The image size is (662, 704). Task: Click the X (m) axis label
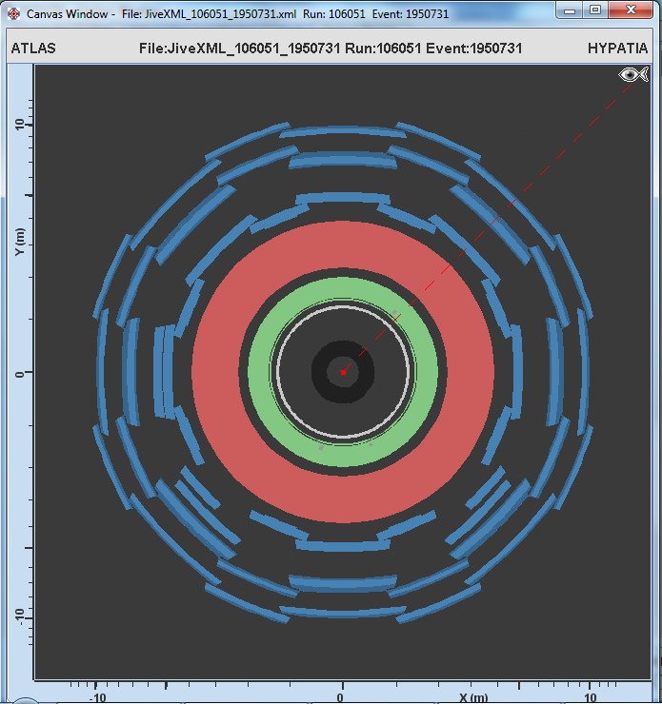coord(472,697)
